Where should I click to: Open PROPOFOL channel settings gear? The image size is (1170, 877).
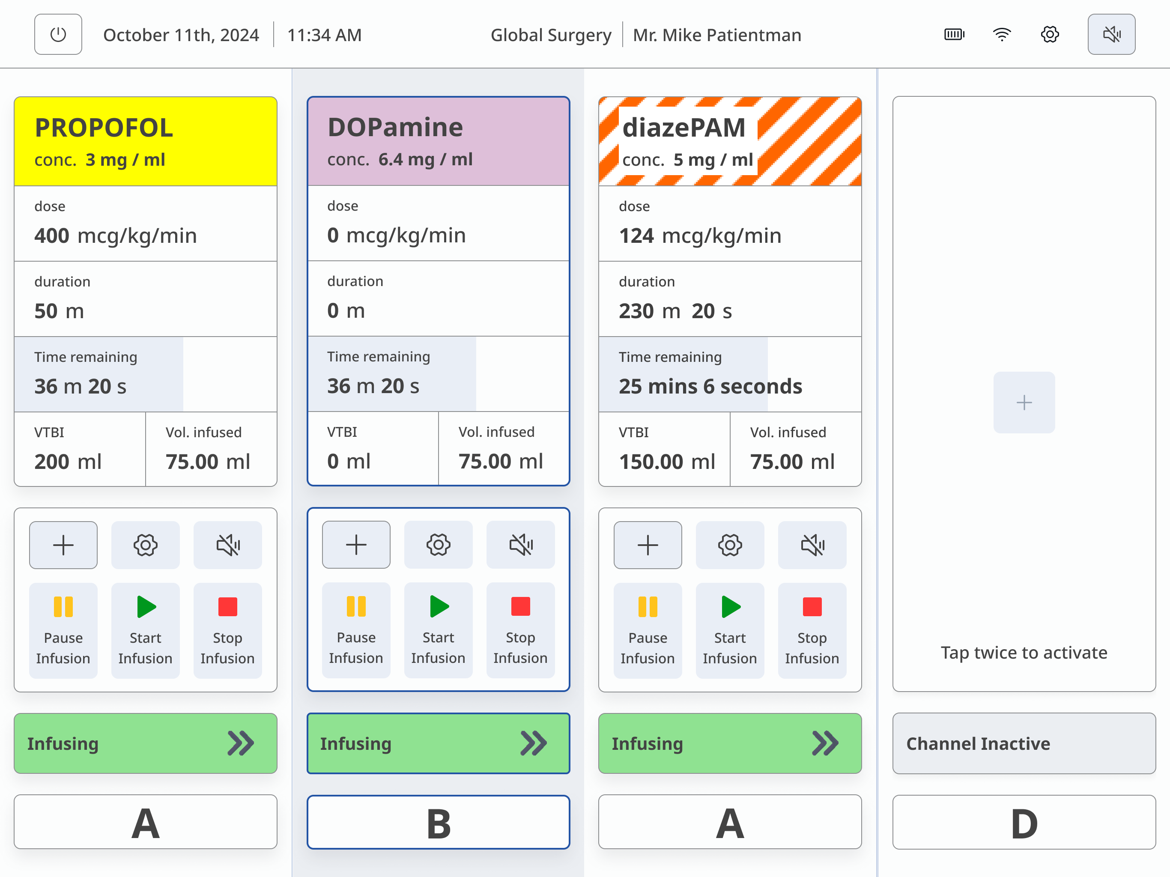pyautogui.click(x=146, y=545)
